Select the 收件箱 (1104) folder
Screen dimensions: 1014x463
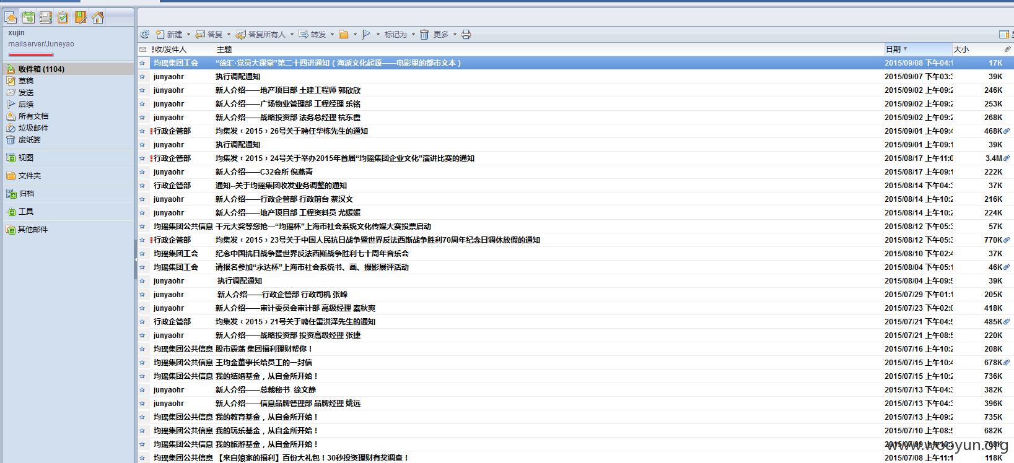[x=68, y=69]
